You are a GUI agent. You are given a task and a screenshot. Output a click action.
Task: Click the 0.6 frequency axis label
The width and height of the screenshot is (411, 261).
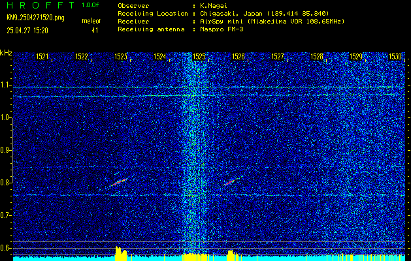[5, 248]
